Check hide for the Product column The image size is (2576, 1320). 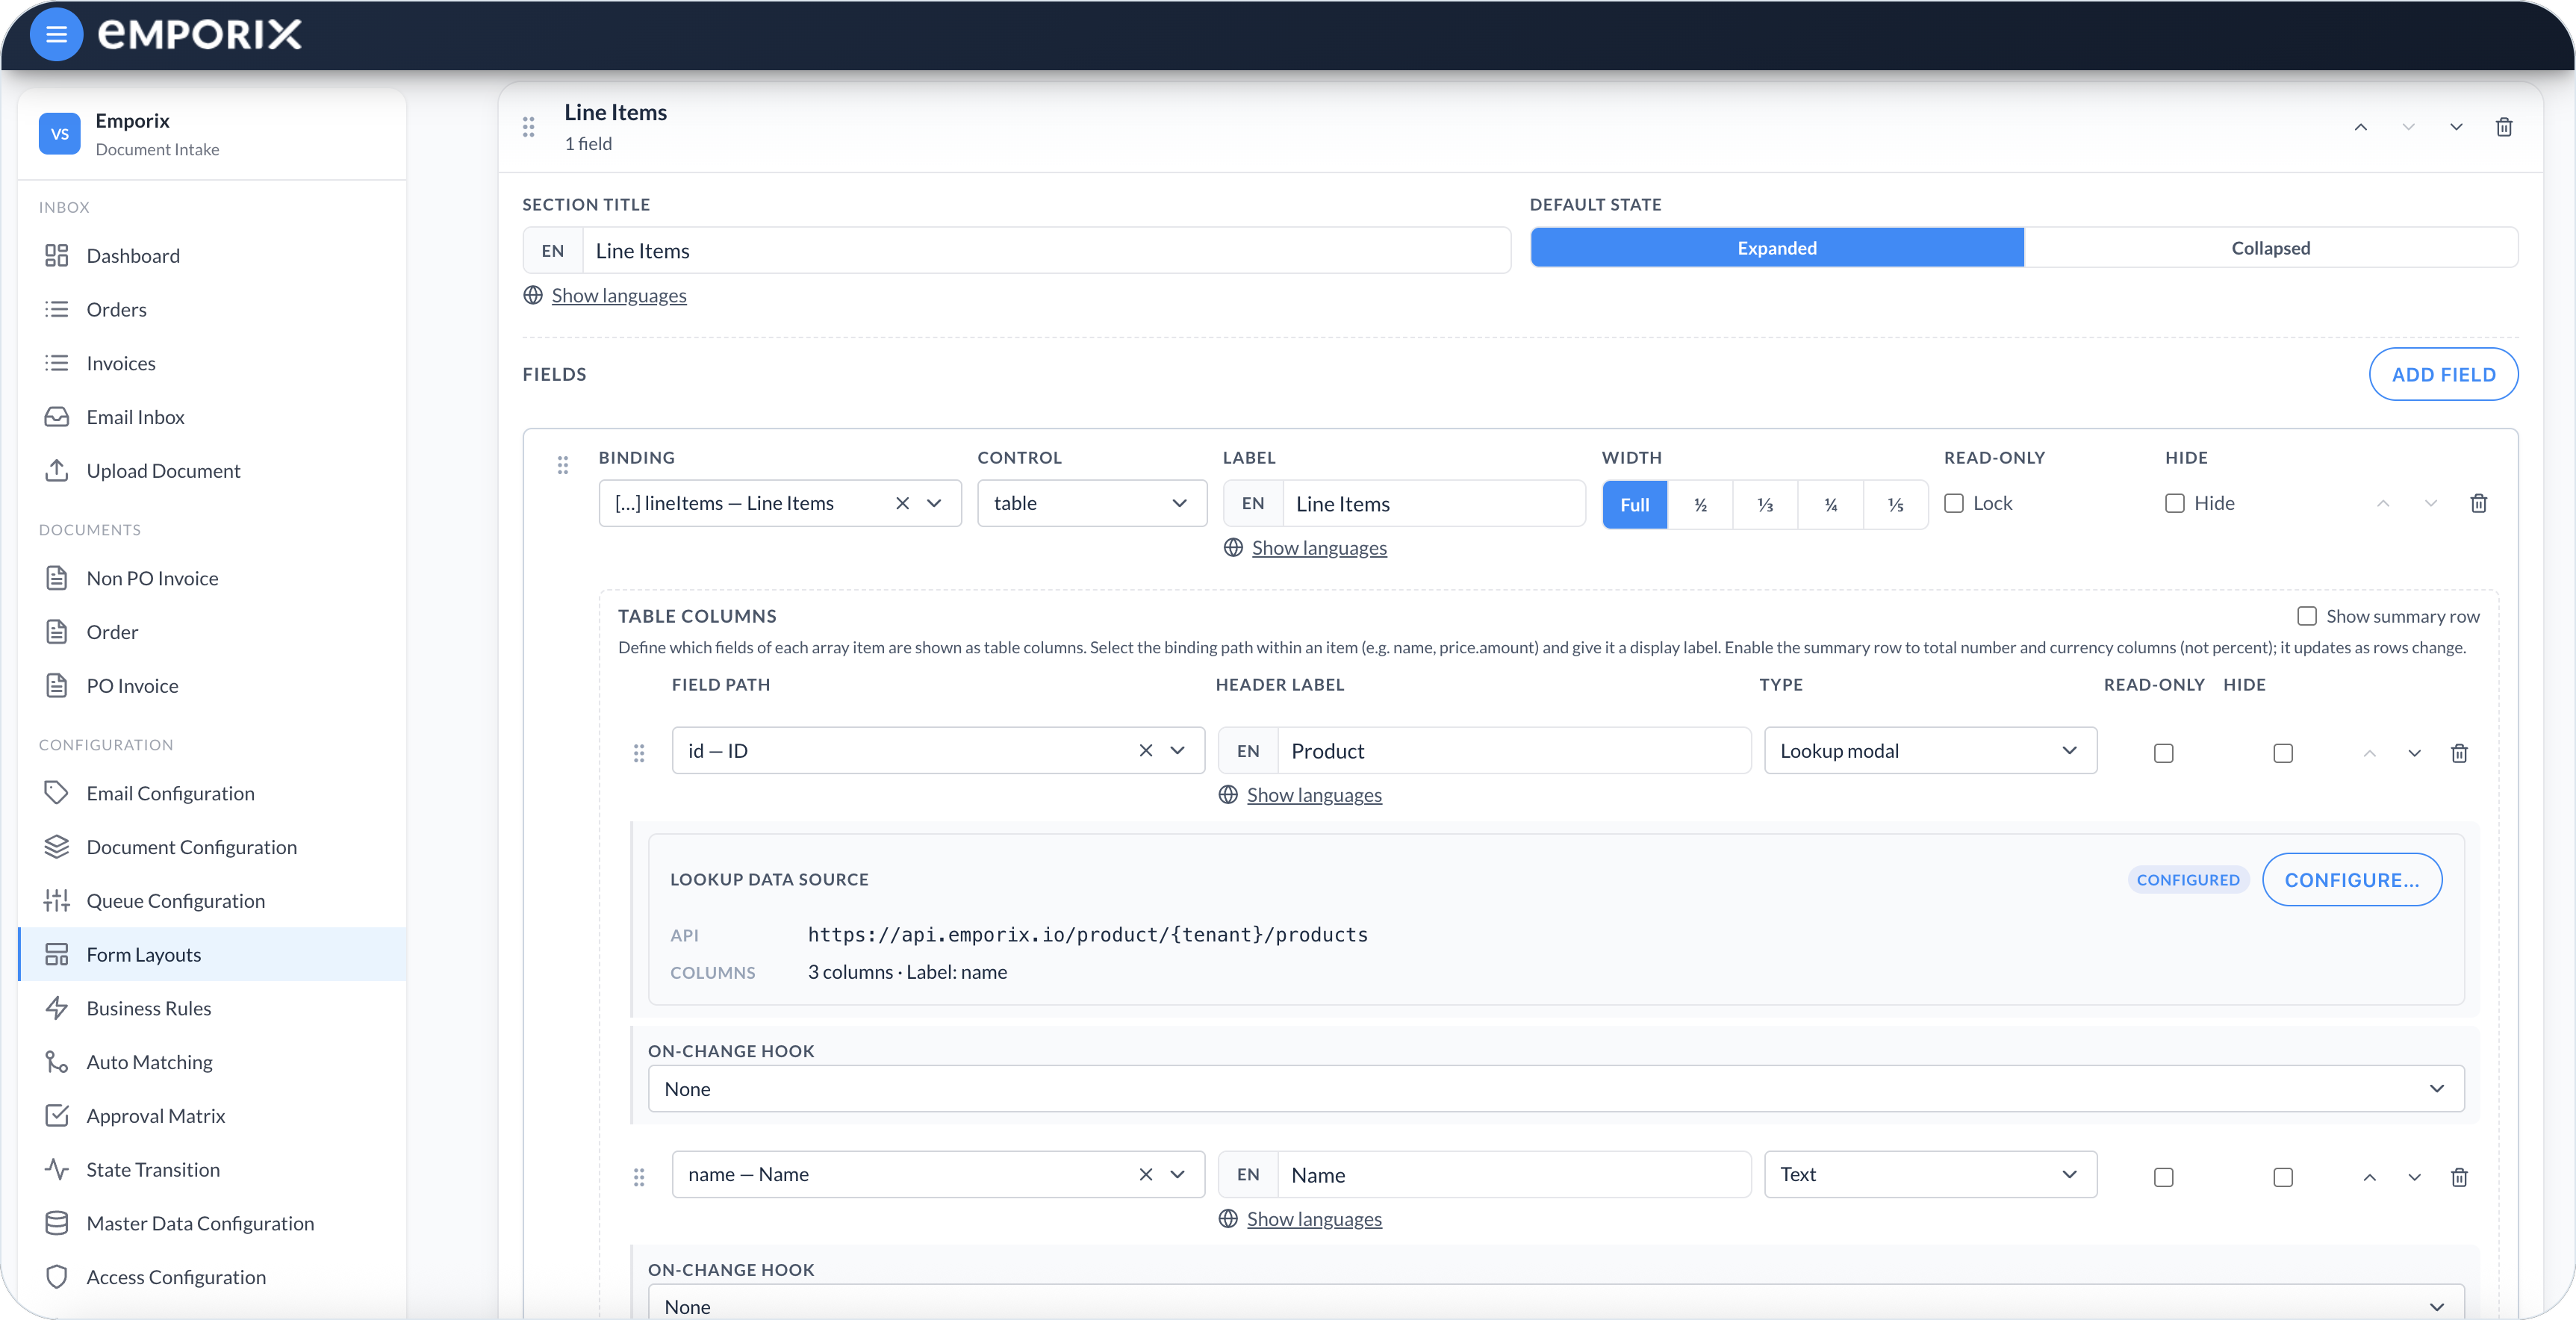[2283, 753]
